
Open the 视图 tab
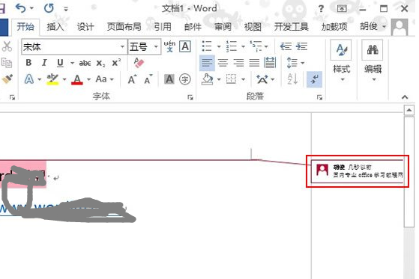pyautogui.click(x=253, y=27)
